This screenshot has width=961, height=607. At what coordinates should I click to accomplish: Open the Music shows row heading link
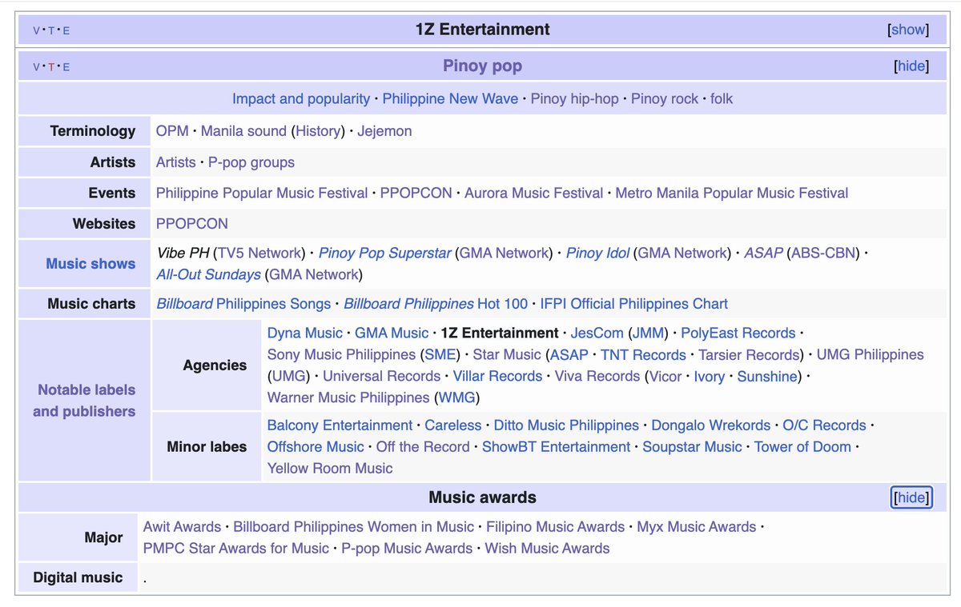[90, 264]
